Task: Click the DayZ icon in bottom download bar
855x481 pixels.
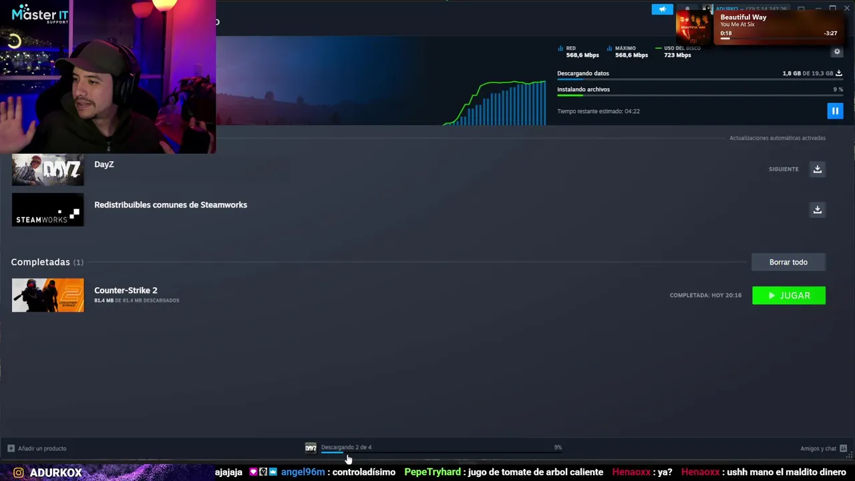Action: tap(311, 448)
